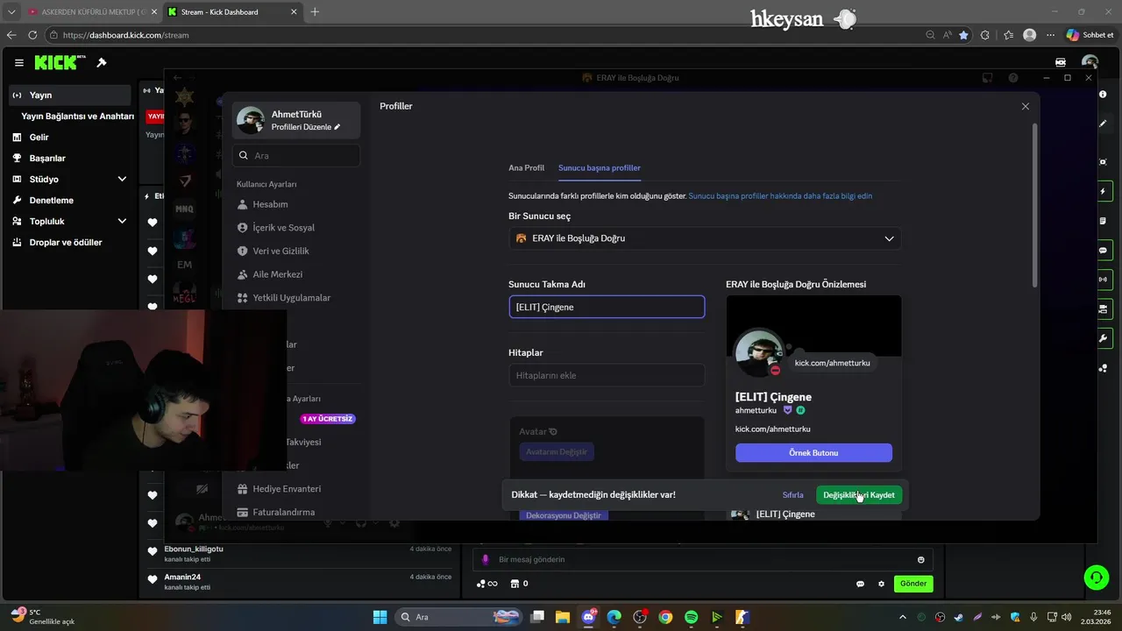Image resolution: width=1122 pixels, height=631 pixels.
Task: Click Sıfırla to reset changes
Action: pyautogui.click(x=792, y=495)
